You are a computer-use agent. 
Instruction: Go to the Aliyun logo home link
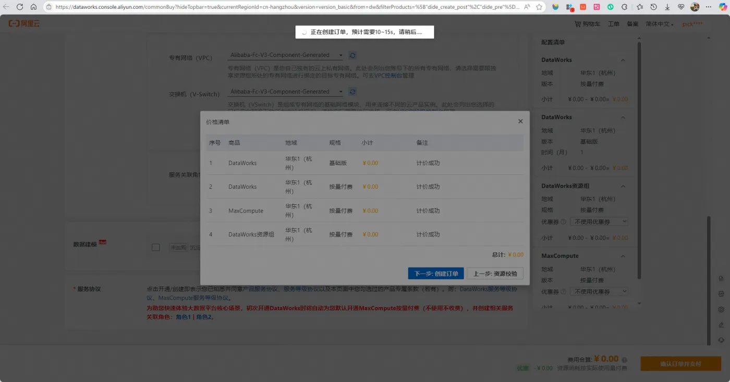(x=24, y=24)
